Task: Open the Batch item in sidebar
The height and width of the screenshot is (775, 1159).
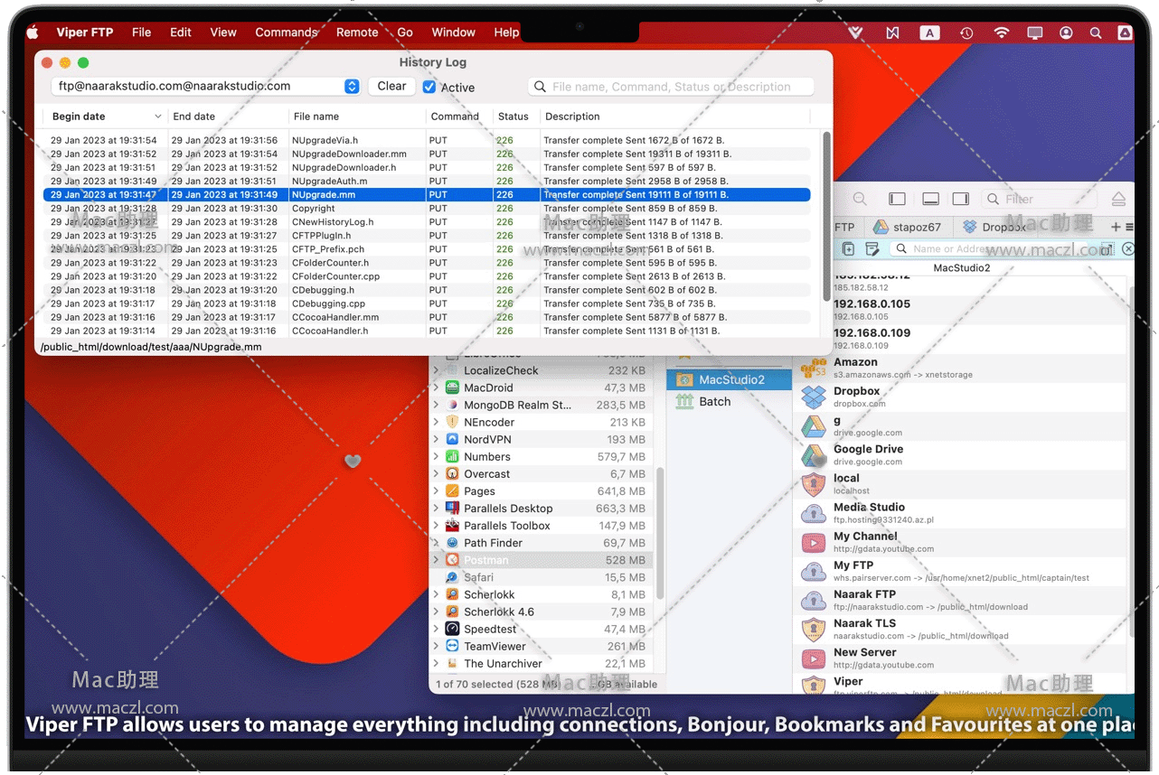Action: pos(714,402)
